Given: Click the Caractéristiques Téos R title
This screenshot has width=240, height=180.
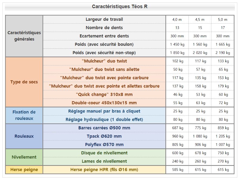Looking at the screenshot, I should point(120,6).
